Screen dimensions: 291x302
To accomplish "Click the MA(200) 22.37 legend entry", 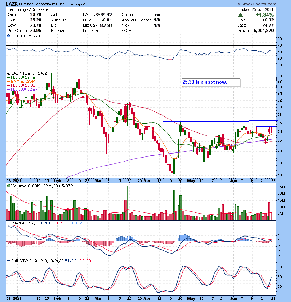I will pyautogui.click(x=22, y=90).
